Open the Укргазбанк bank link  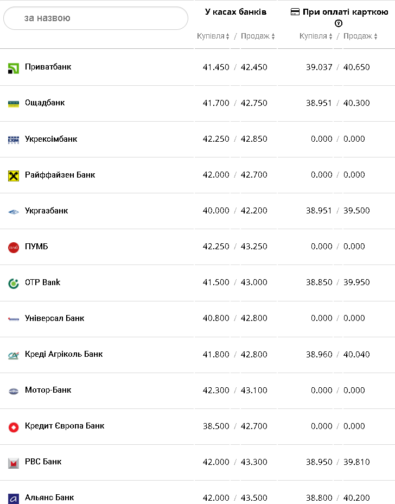click(x=46, y=211)
